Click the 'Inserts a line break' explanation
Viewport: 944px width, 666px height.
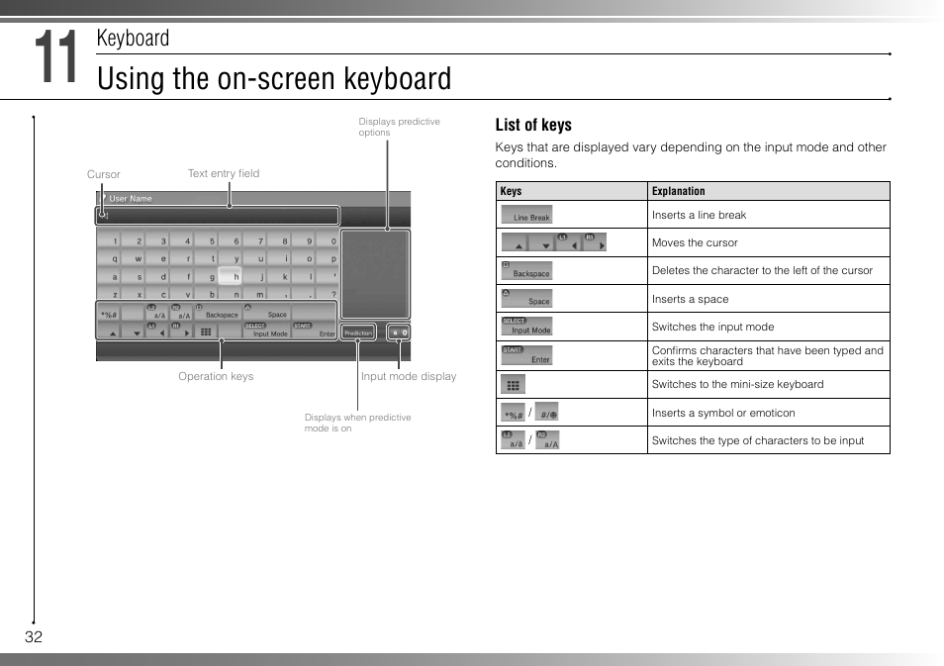[x=699, y=215]
